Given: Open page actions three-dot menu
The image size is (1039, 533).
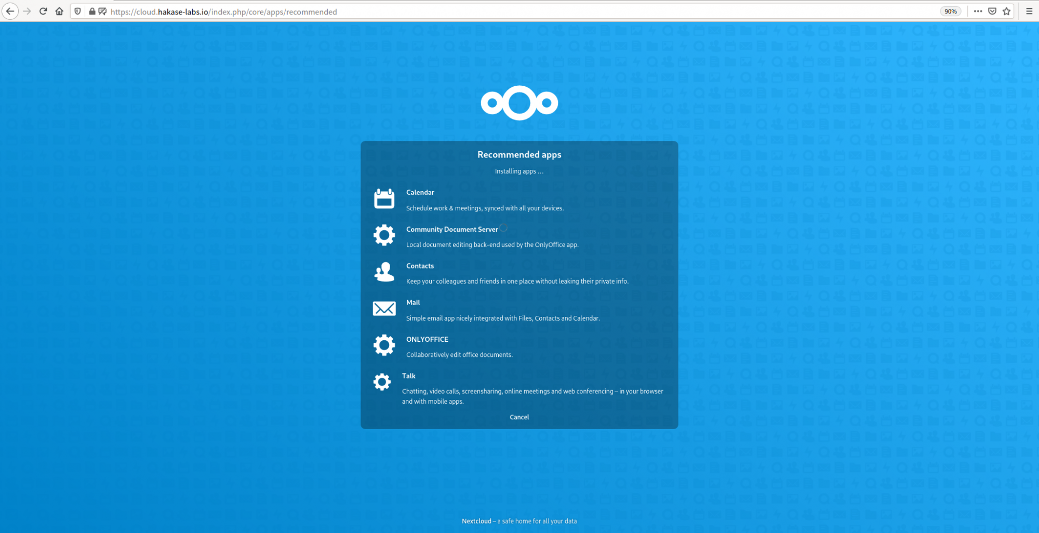Looking at the screenshot, I should pos(978,11).
